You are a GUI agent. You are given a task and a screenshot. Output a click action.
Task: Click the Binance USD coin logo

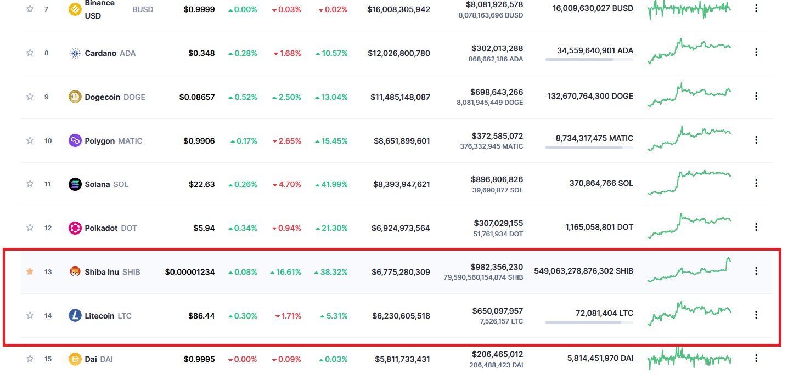point(75,9)
